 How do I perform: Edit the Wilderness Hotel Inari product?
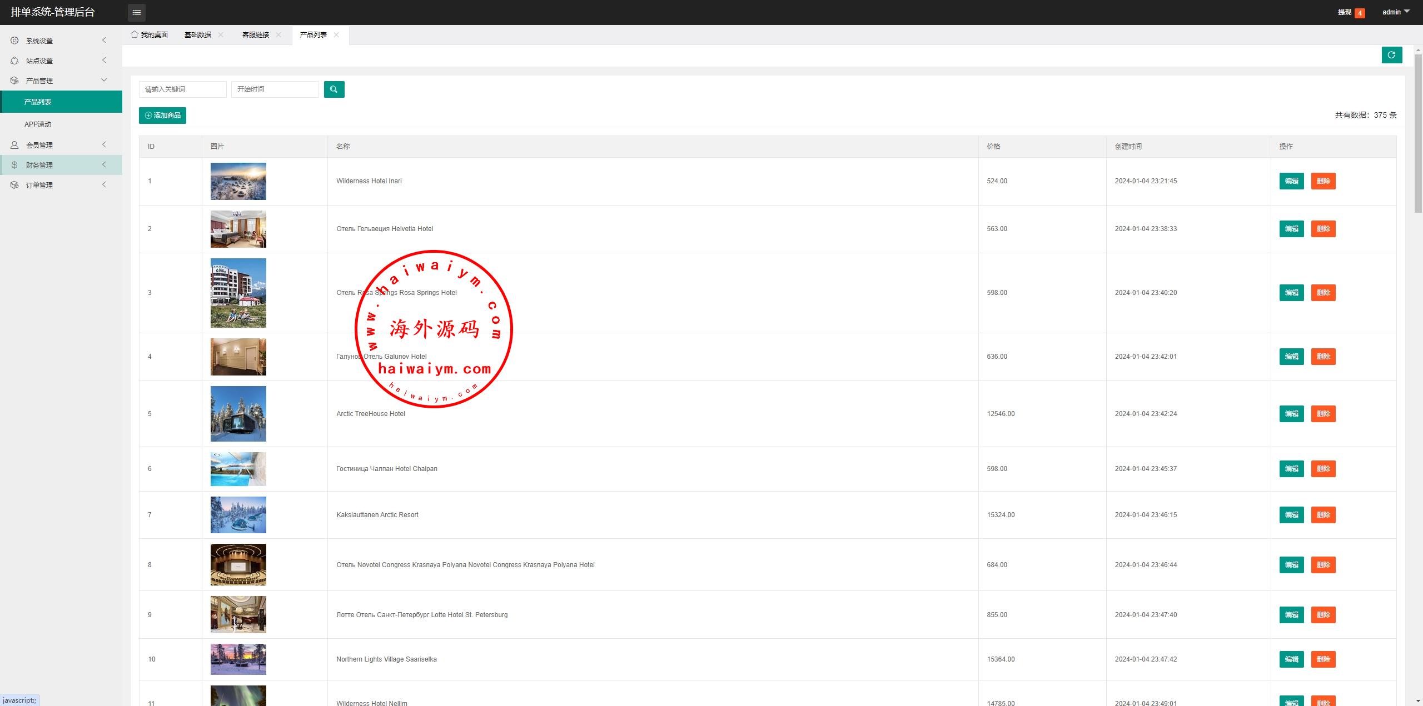(1291, 181)
